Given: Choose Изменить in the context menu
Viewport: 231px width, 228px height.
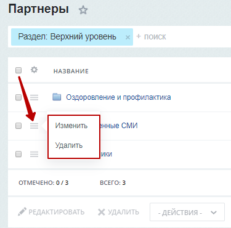Looking at the screenshot, I should pos(71,126).
